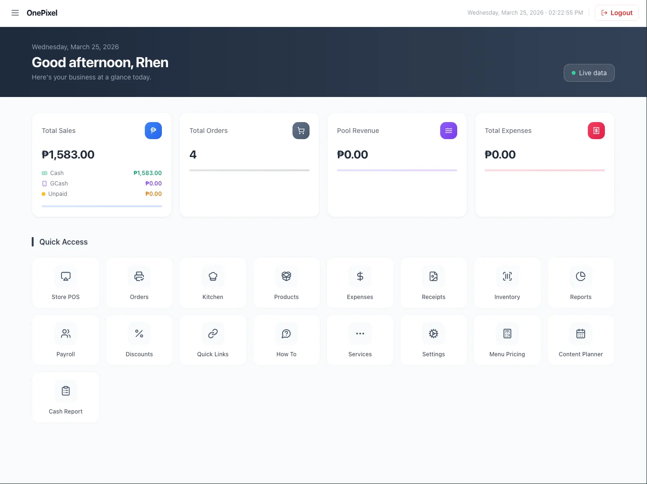Open Store POS from Quick Access
647x484 pixels.
tap(66, 283)
